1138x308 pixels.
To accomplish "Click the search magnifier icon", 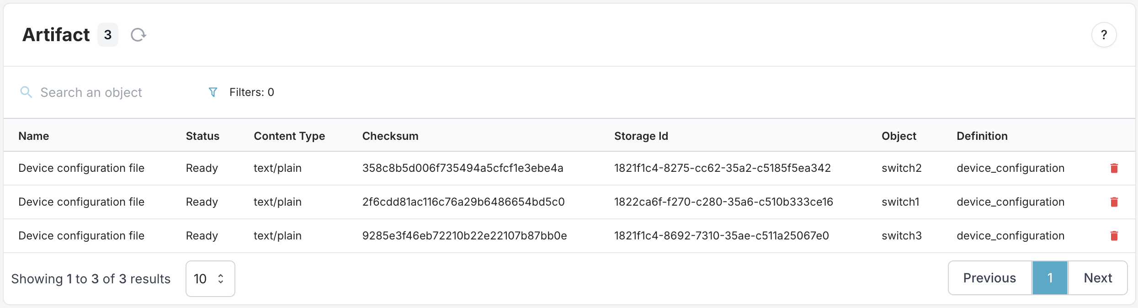I will pos(26,92).
